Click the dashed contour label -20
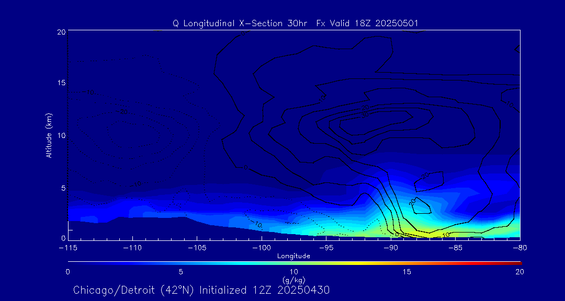 click(123, 112)
